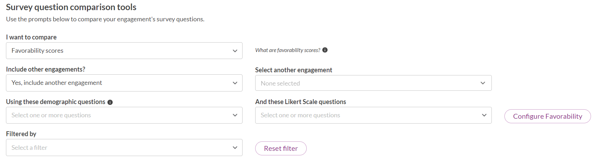The height and width of the screenshot is (162, 598).
Task: Open Likert Scale 'Select one or more questions' dropdown
Action: coord(373,115)
